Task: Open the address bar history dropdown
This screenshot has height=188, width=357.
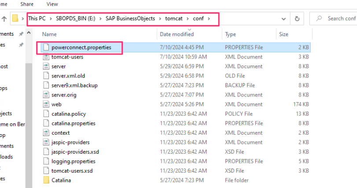Action: pos(283,18)
